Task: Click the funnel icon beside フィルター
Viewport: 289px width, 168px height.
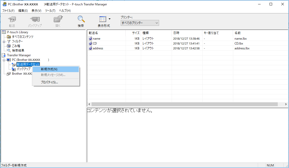Action: pos(9,41)
